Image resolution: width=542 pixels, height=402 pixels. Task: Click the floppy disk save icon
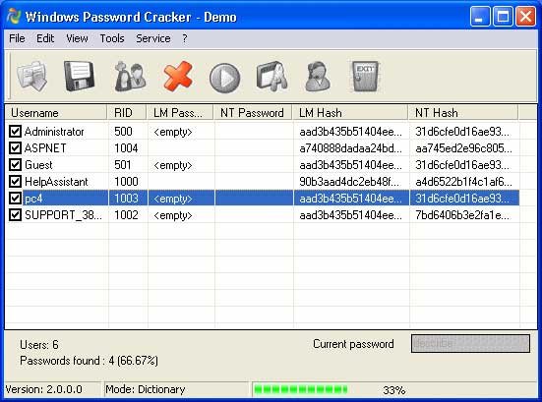click(79, 76)
